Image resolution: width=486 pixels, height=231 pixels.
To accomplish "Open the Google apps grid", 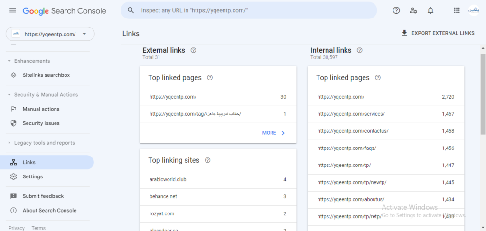I will (x=457, y=10).
